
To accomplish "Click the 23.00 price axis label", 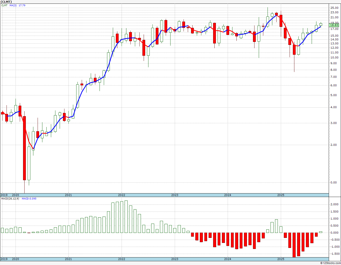I will [x=334, y=12].
